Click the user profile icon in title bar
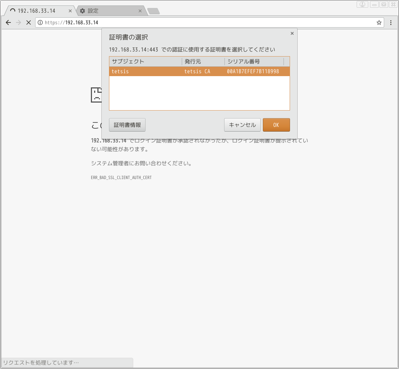Viewport: 399px width, 369px height. coord(362,4)
